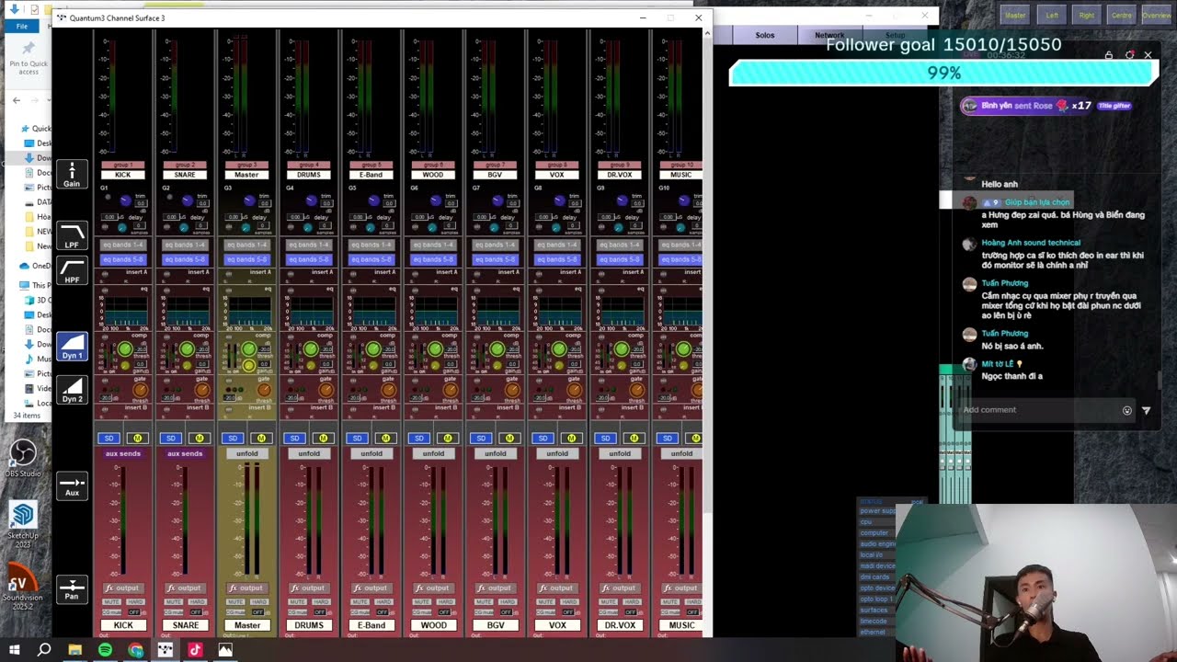Expand aux sends on SNARE channel
This screenshot has width=1177, height=662.
click(x=185, y=453)
